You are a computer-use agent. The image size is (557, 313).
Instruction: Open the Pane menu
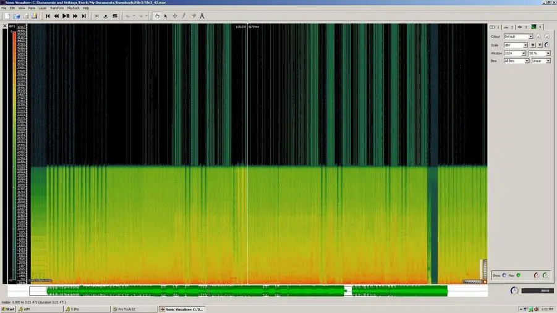click(32, 8)
